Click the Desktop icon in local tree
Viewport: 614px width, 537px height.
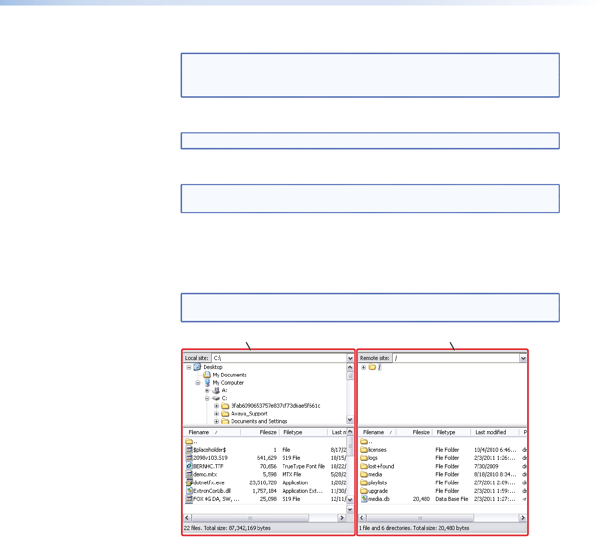pos(198,367)
